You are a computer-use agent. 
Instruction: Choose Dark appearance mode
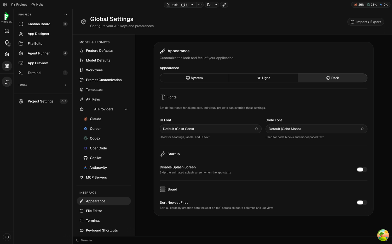[x=332, y=78]
